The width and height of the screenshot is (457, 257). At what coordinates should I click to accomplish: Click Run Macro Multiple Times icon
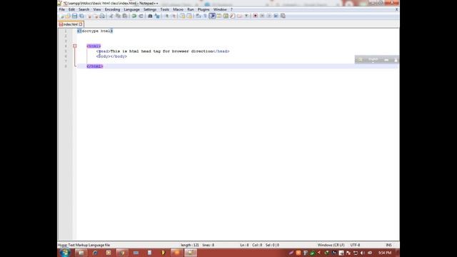point(276,16)
